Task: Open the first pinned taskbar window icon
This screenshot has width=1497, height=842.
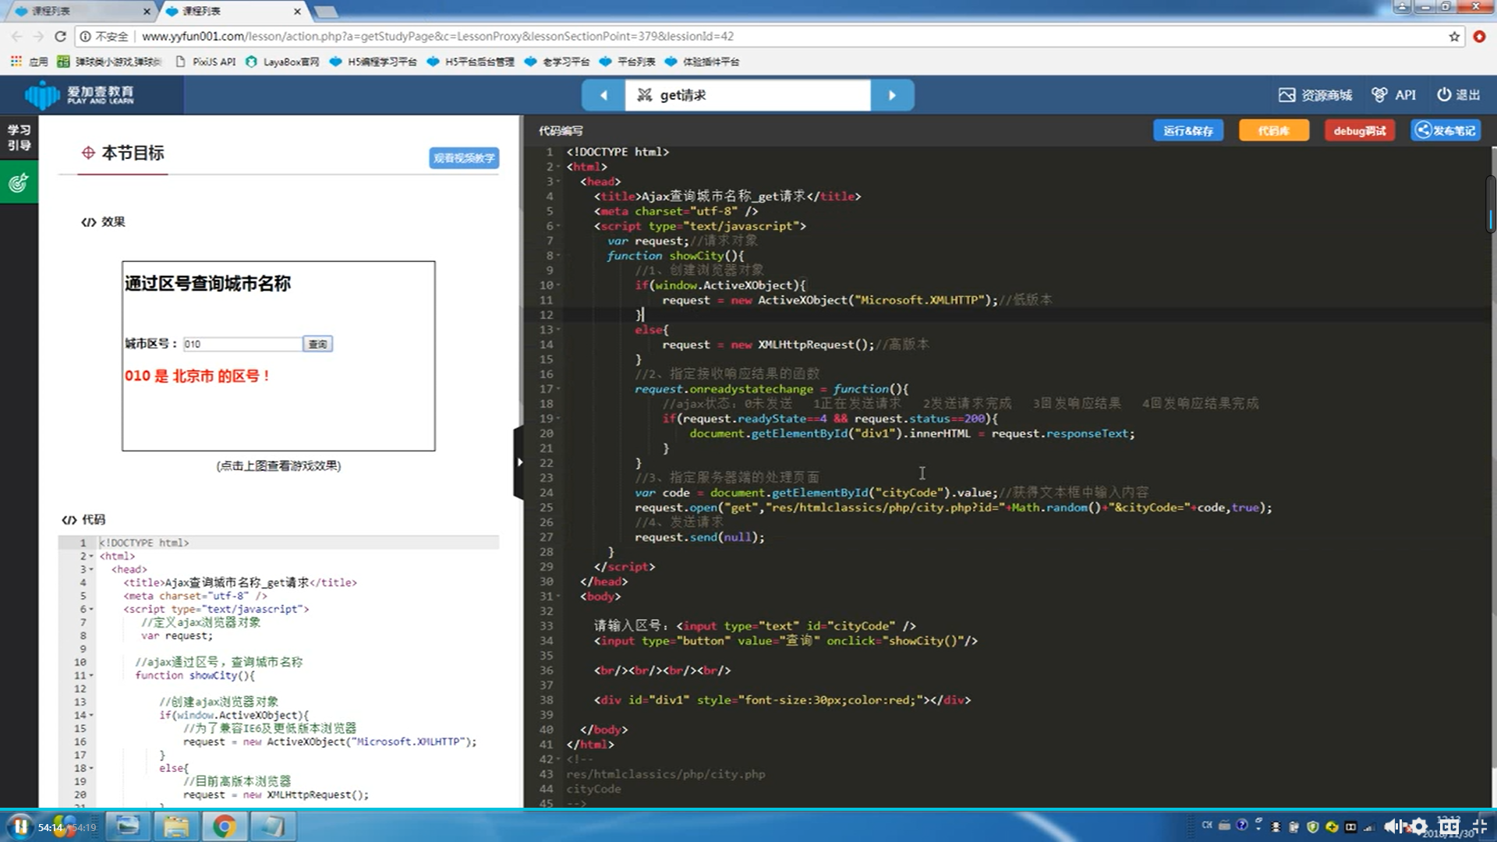Action: (128, 826)
